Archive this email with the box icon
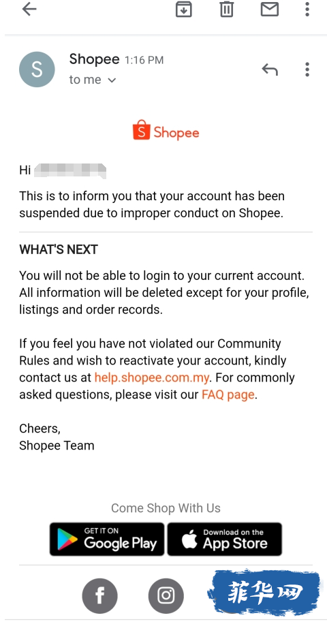Image resolution: width=327 pixels, height=624 pixels. click(x=183, y=9)
